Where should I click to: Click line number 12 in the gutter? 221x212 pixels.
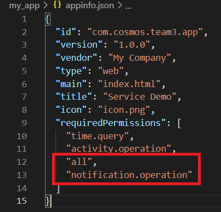tap(22, 162)
